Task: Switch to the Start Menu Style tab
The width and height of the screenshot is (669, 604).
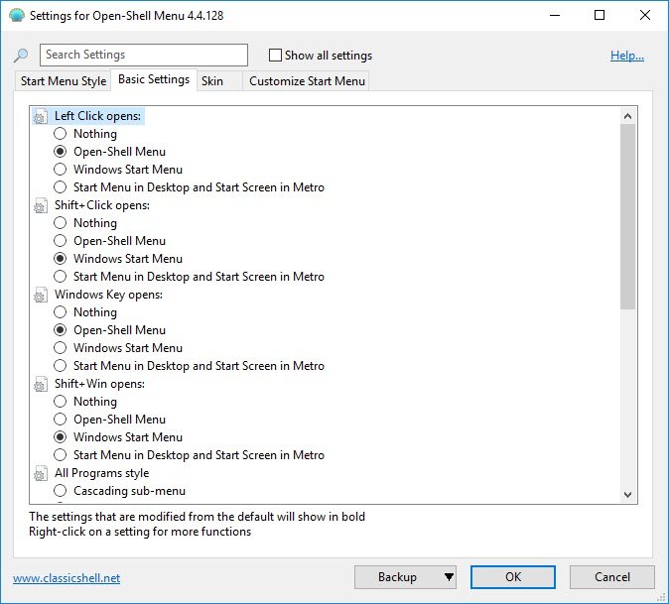Action: pyautogui.click(x=64, y=81)
